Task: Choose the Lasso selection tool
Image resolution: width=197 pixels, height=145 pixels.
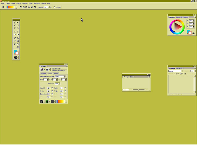Action: [15, 28]
